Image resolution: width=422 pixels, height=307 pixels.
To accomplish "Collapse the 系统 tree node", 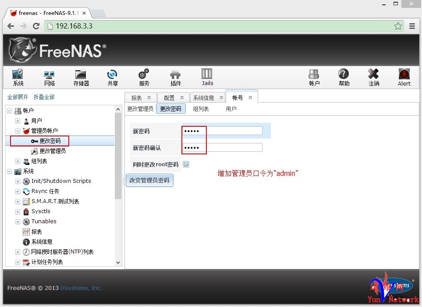I will 9,171.
